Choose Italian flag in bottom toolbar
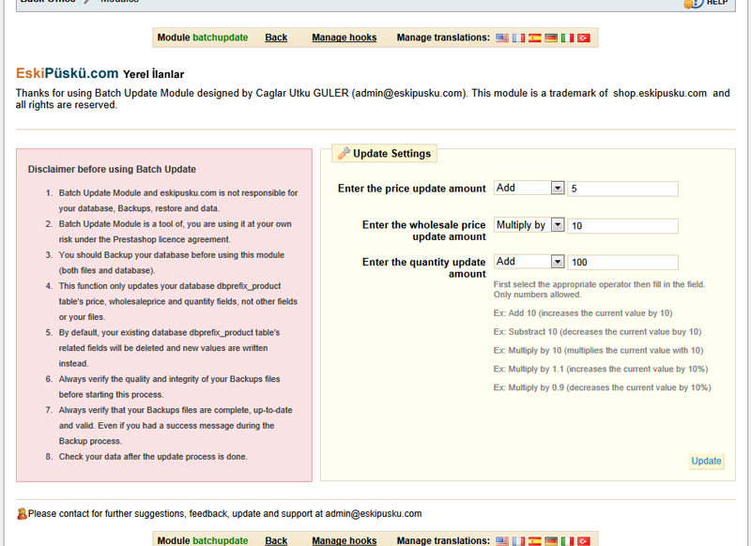The height and width of the screenshot is (546, 751). pos(567,541)
